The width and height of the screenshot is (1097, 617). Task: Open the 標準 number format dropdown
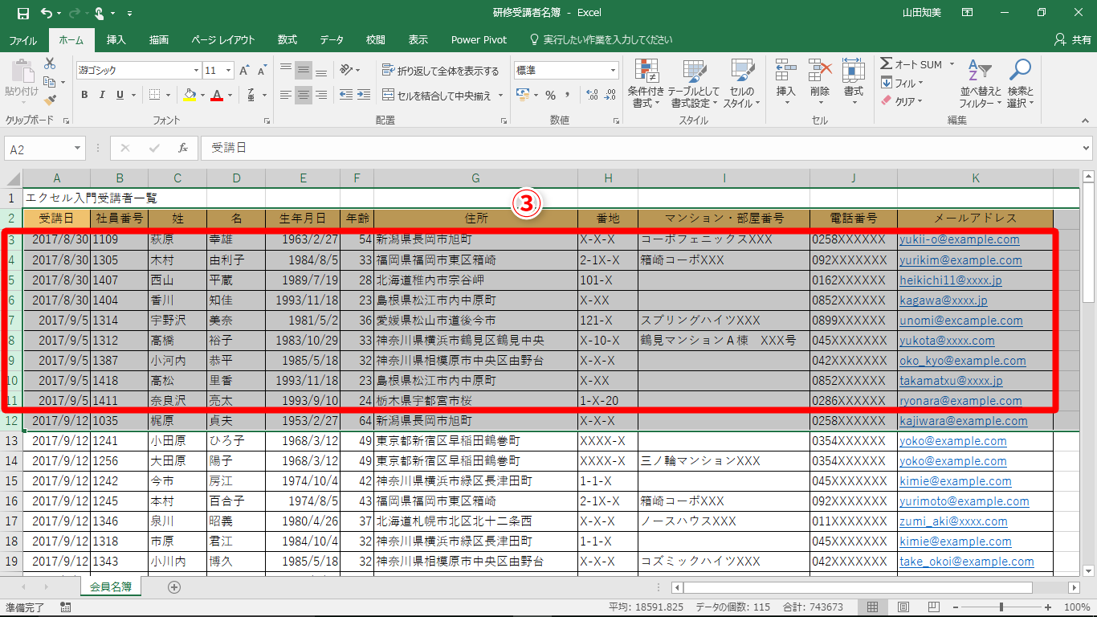613,71
